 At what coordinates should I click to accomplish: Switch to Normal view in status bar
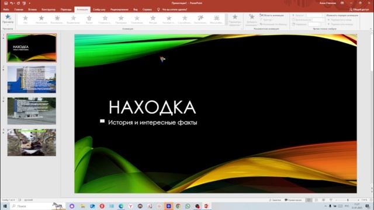(x=309, y=200)
